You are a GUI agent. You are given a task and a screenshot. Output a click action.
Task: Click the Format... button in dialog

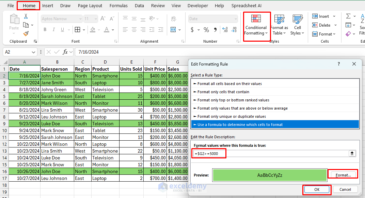[343, 175]
